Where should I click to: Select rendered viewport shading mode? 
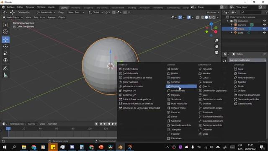pyautogui.click(x=214, y=17)
